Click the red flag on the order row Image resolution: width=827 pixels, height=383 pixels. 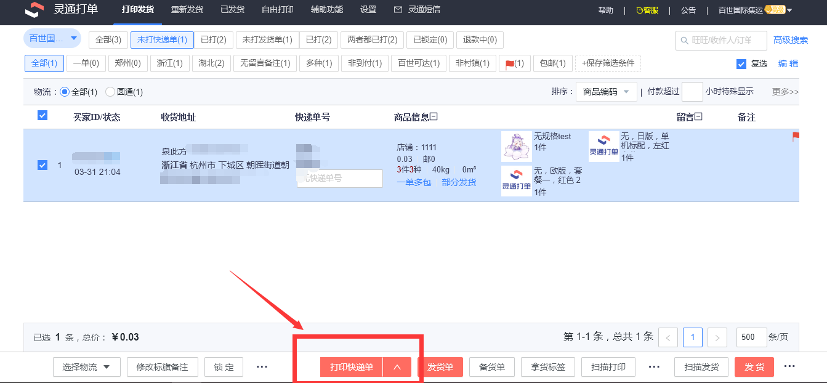coord(796,137)
